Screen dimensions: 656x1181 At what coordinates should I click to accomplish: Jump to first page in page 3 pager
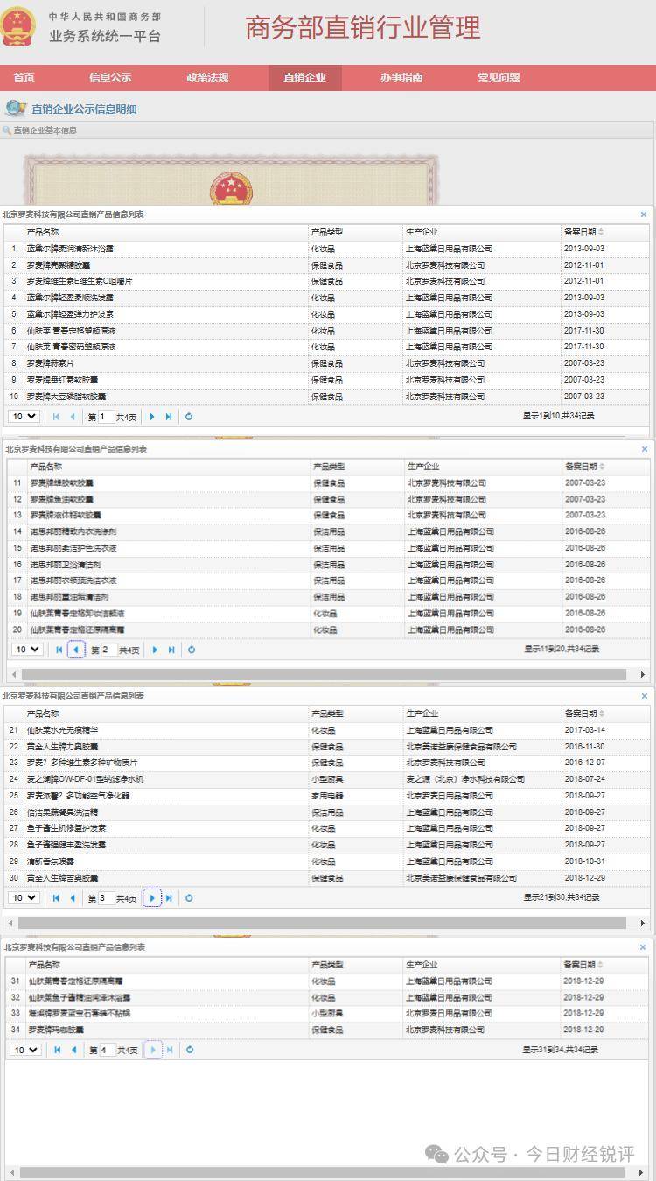click(56, 897)
